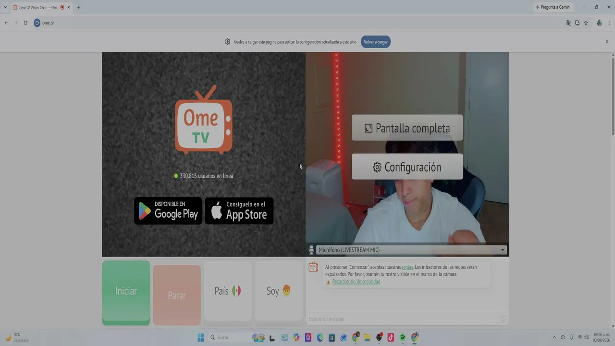Viewport: 615px width, 346px height.
Task: Open the Chrome three-dot menu
Action: [x=609, y=23]
